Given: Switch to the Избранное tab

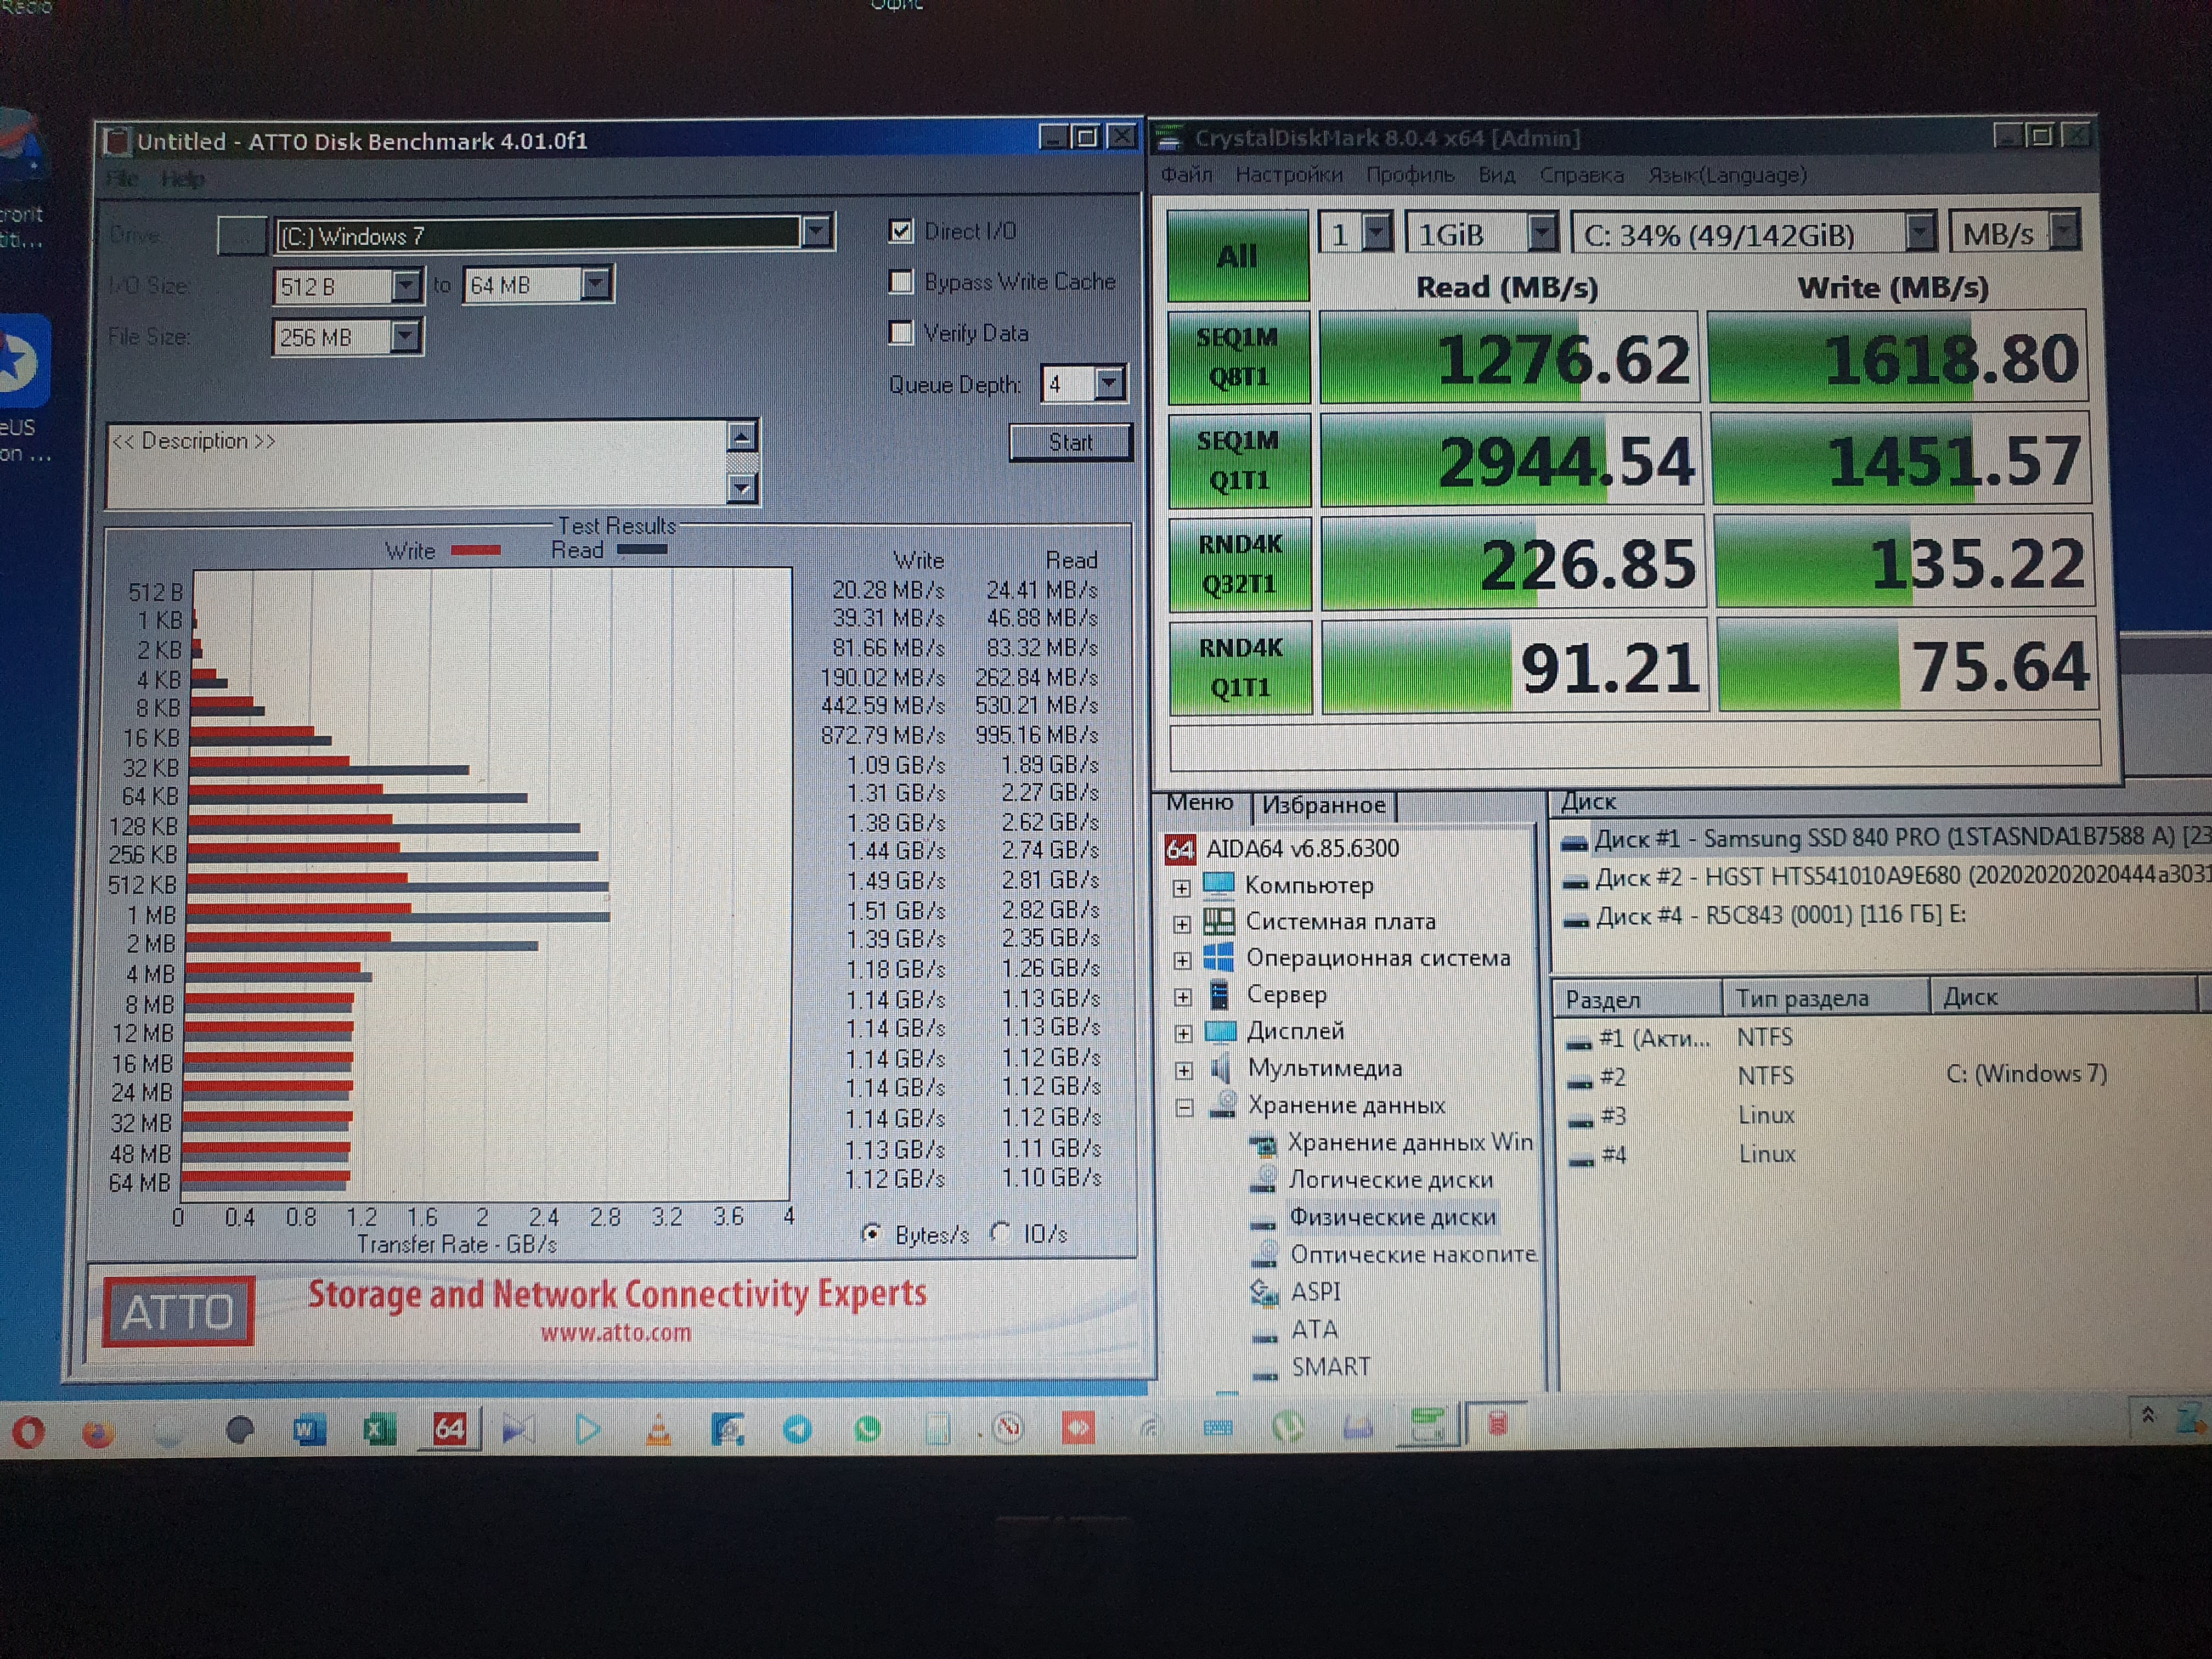Looking at the screenshot, I should [1323, 805].
